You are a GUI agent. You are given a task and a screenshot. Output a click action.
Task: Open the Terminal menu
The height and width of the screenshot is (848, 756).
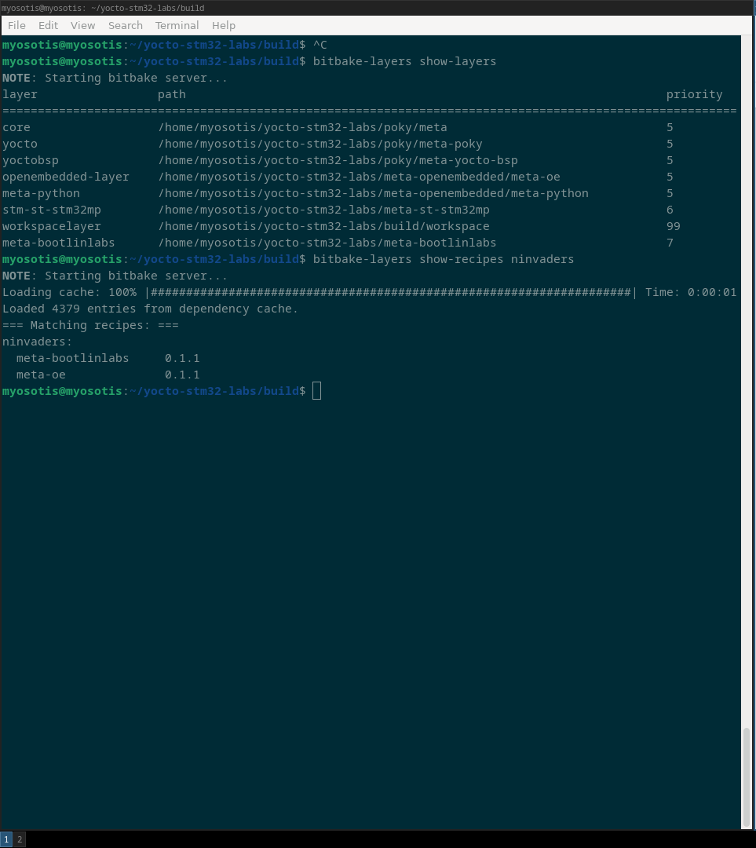point(177,25)
